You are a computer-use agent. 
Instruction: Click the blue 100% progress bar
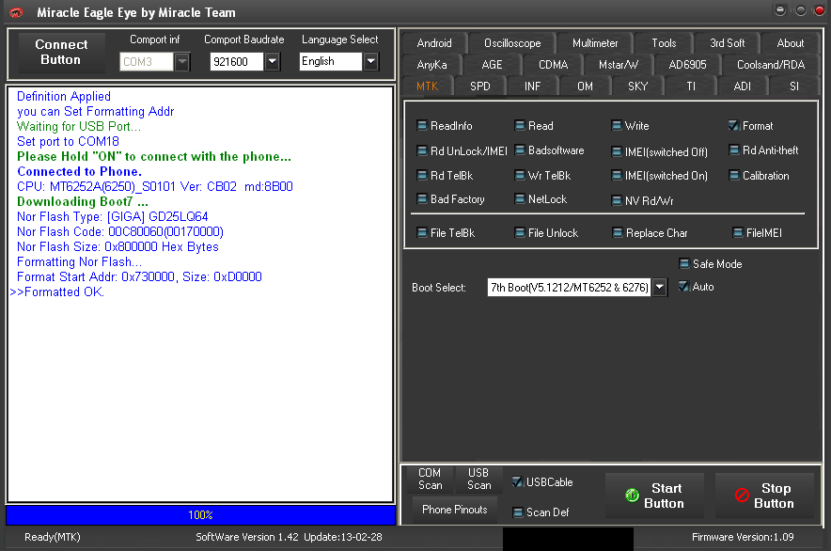tap(200, 515)
